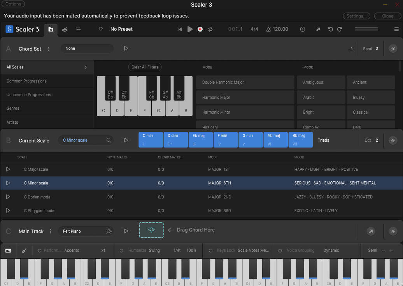
Task: Open the Chord Set None dropdown
Action: (x=87, y=49)
